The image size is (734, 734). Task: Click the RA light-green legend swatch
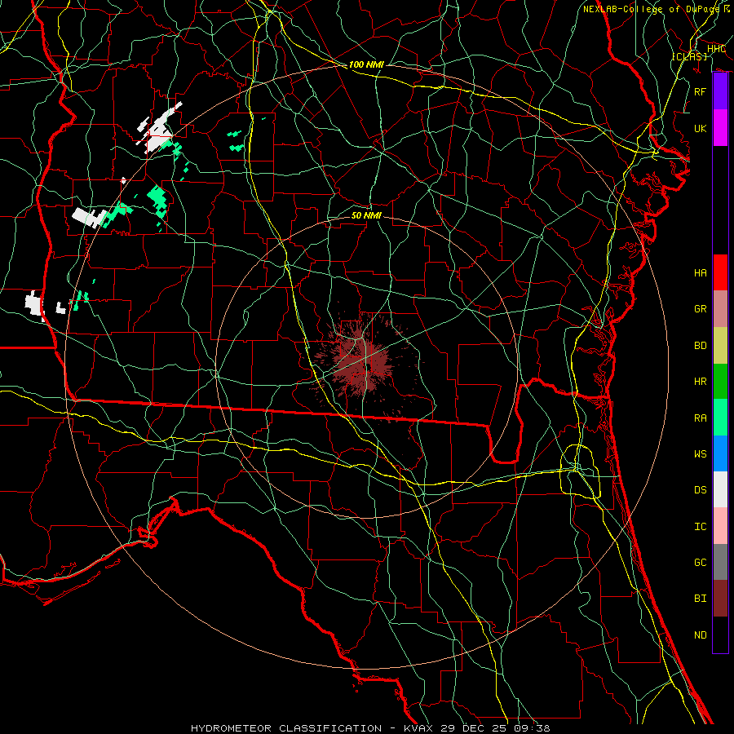click(x=720, y=418)
